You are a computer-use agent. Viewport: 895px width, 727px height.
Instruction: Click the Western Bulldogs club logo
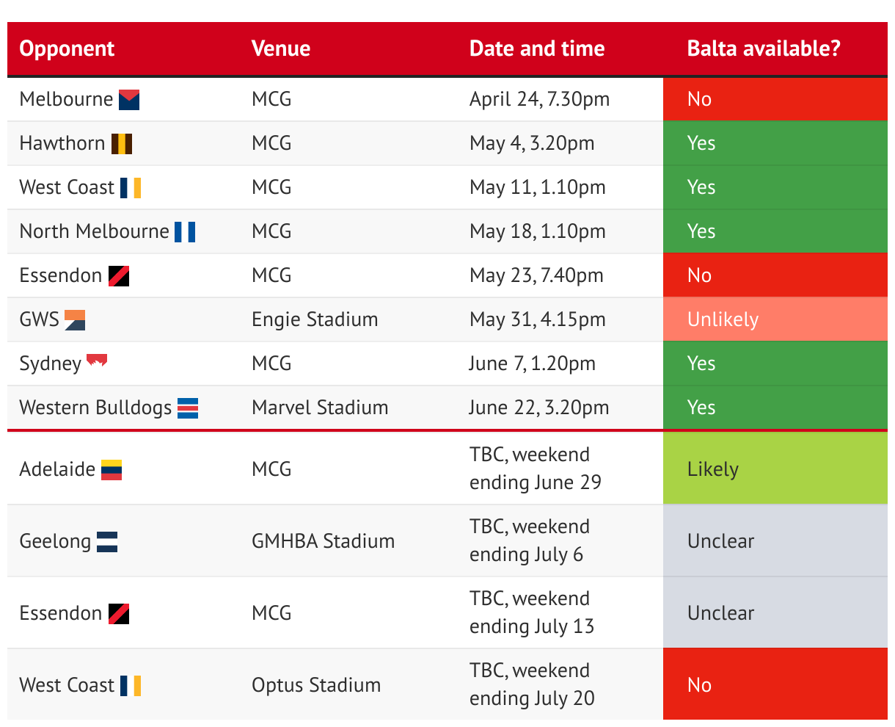pos(188,408)
